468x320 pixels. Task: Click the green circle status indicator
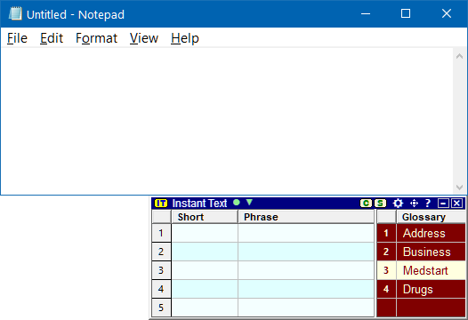point(237,203)
